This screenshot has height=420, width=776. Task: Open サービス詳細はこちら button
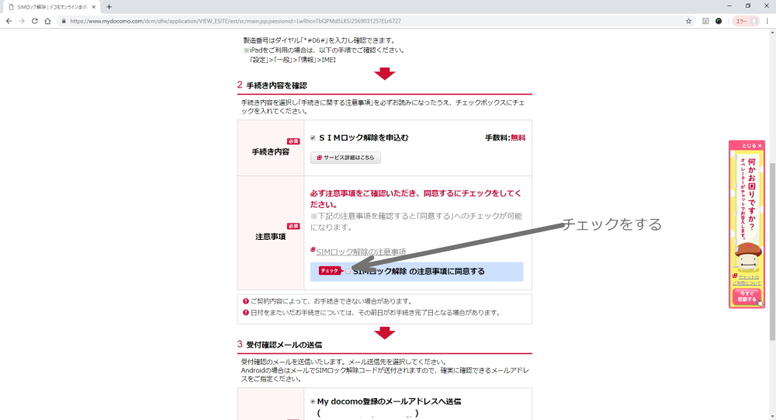pyautogui.click(x=345, y=158)
